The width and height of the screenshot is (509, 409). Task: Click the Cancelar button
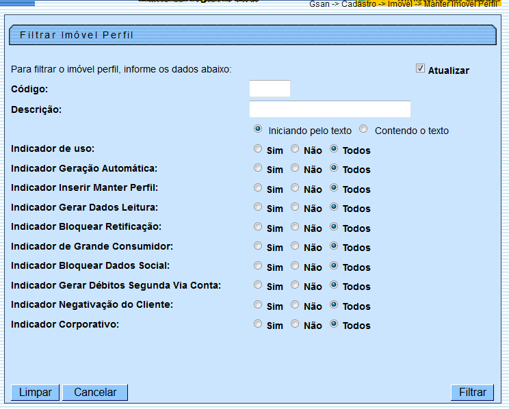pos(95,392)
